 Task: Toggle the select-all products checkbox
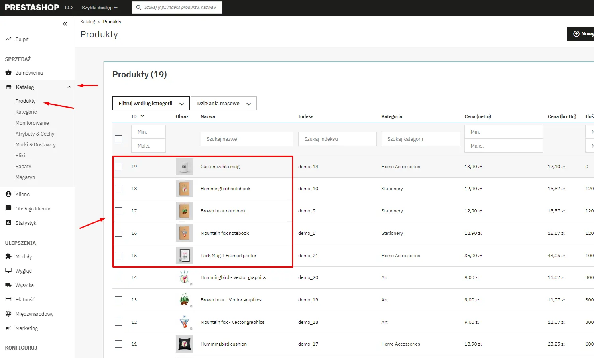point(118,139)
